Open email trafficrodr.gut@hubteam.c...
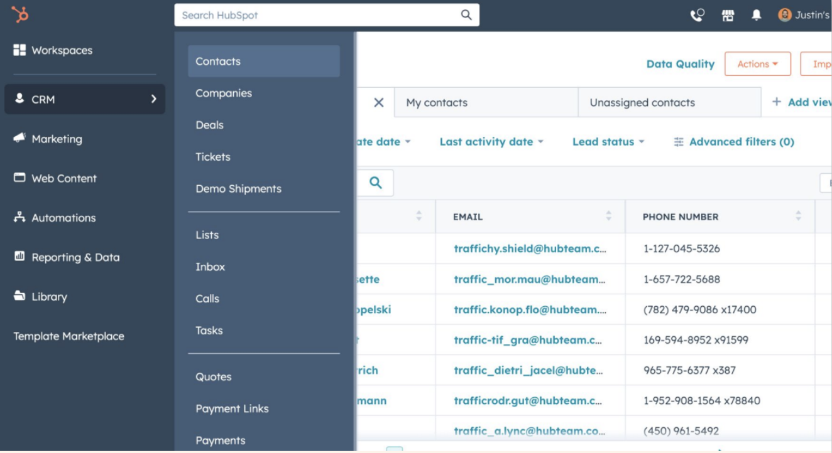The height and width of the screenshot is (453, 832). pos(528,401)
